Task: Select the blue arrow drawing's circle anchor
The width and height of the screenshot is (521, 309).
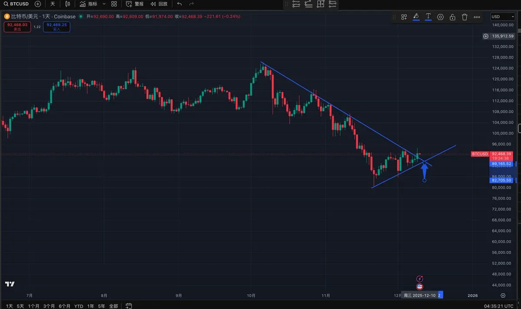Action: point(424,180)
